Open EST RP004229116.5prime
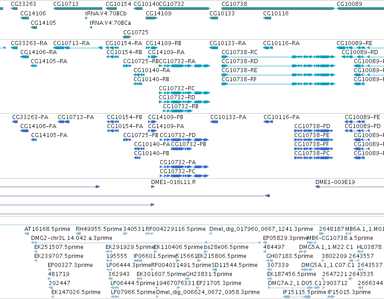 (176, 229)
